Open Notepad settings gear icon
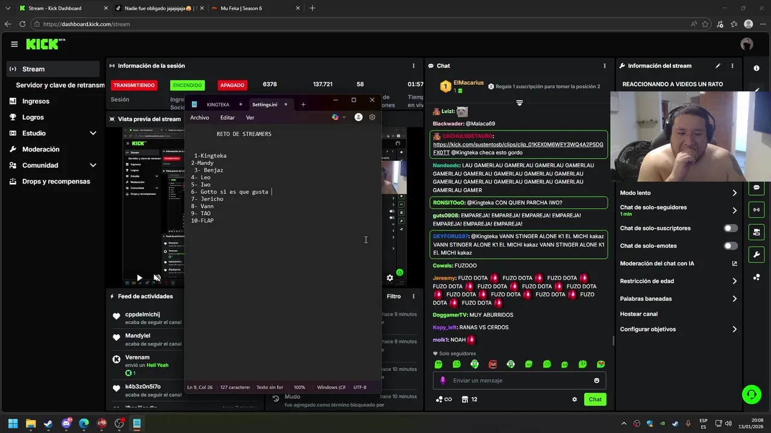 pyautogui.click(x=372, y=117)
